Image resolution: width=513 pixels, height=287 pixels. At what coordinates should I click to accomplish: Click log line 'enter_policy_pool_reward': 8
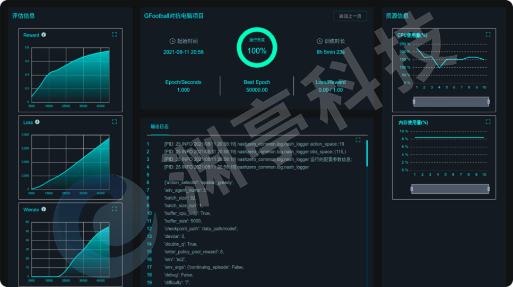click(x=194, y=252)
